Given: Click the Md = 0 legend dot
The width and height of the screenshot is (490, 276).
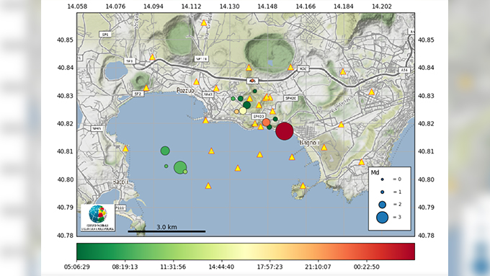Looking at the screenshot, I should [382, 179].
